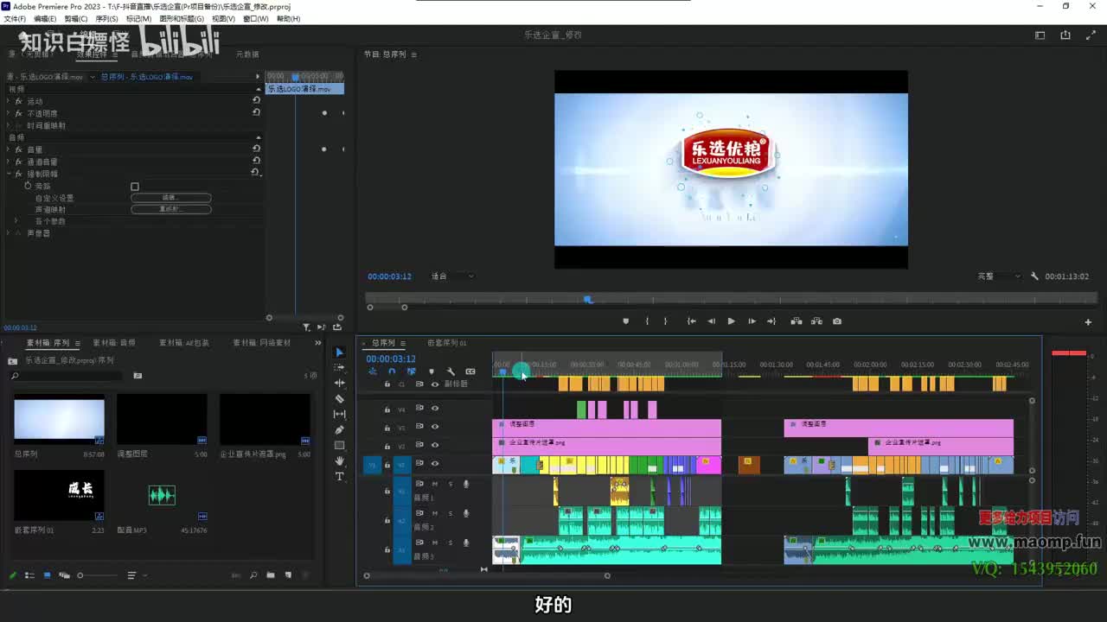Click Mark Out in program monitor
The height and width of the screenshot is (622, 1107).
point(665,321)
